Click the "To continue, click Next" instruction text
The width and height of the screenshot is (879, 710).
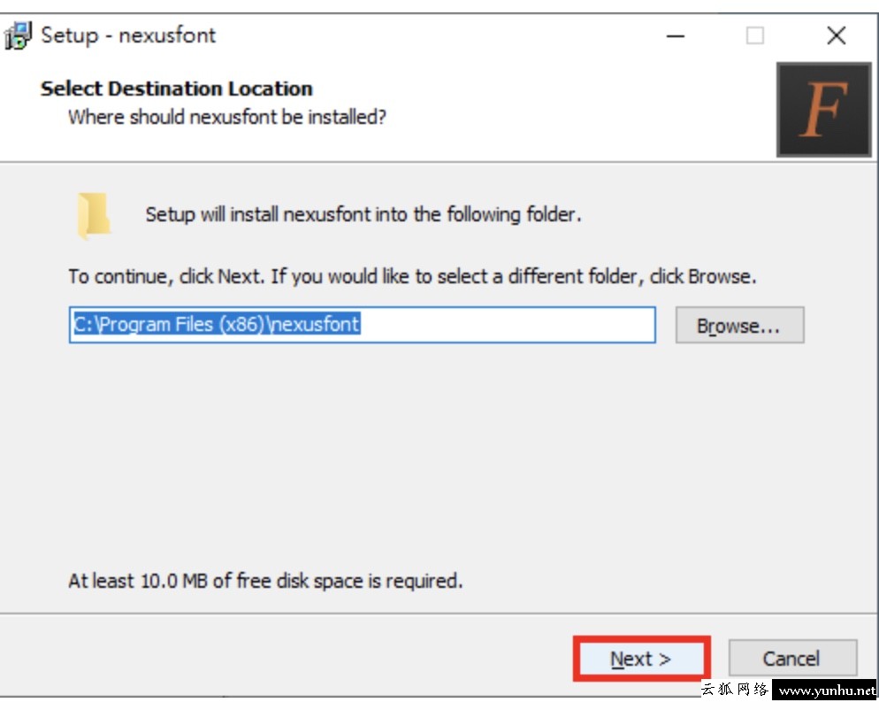tap(412, 276)
